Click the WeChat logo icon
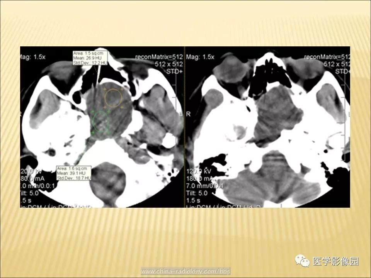Screen dimensions: 371x278 point(302,261)
